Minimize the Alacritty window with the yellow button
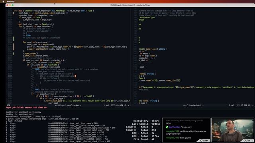The image size is (255, 143). [x=10, y=5]
